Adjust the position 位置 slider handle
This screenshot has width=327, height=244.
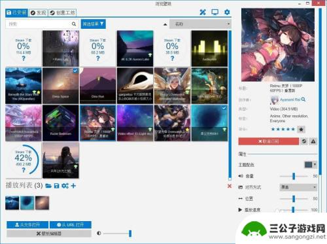coord(294,199)
